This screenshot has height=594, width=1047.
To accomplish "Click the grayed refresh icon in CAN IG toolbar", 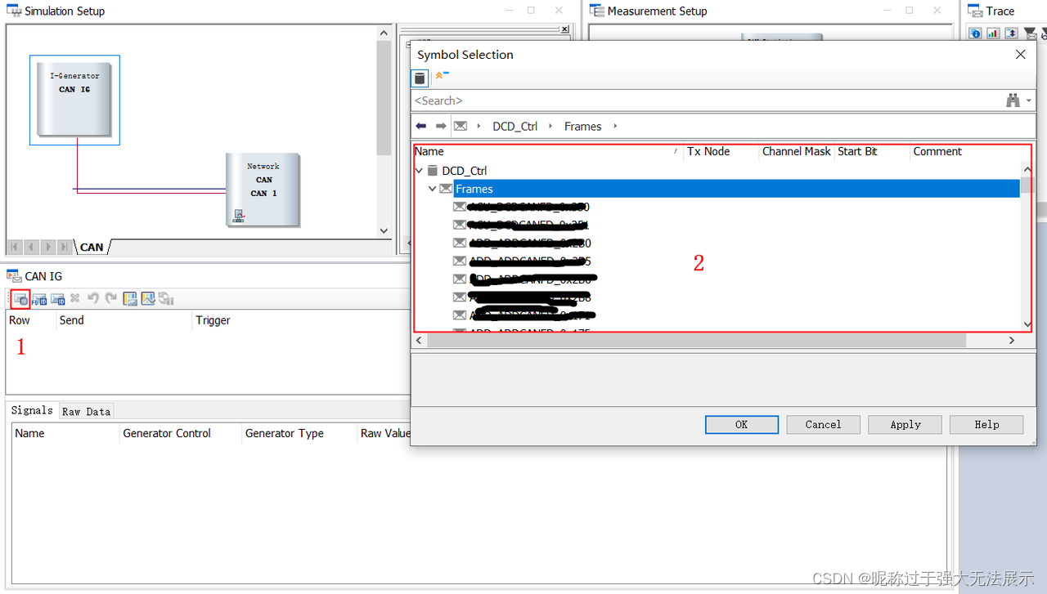I will click(x=166, y=299).
